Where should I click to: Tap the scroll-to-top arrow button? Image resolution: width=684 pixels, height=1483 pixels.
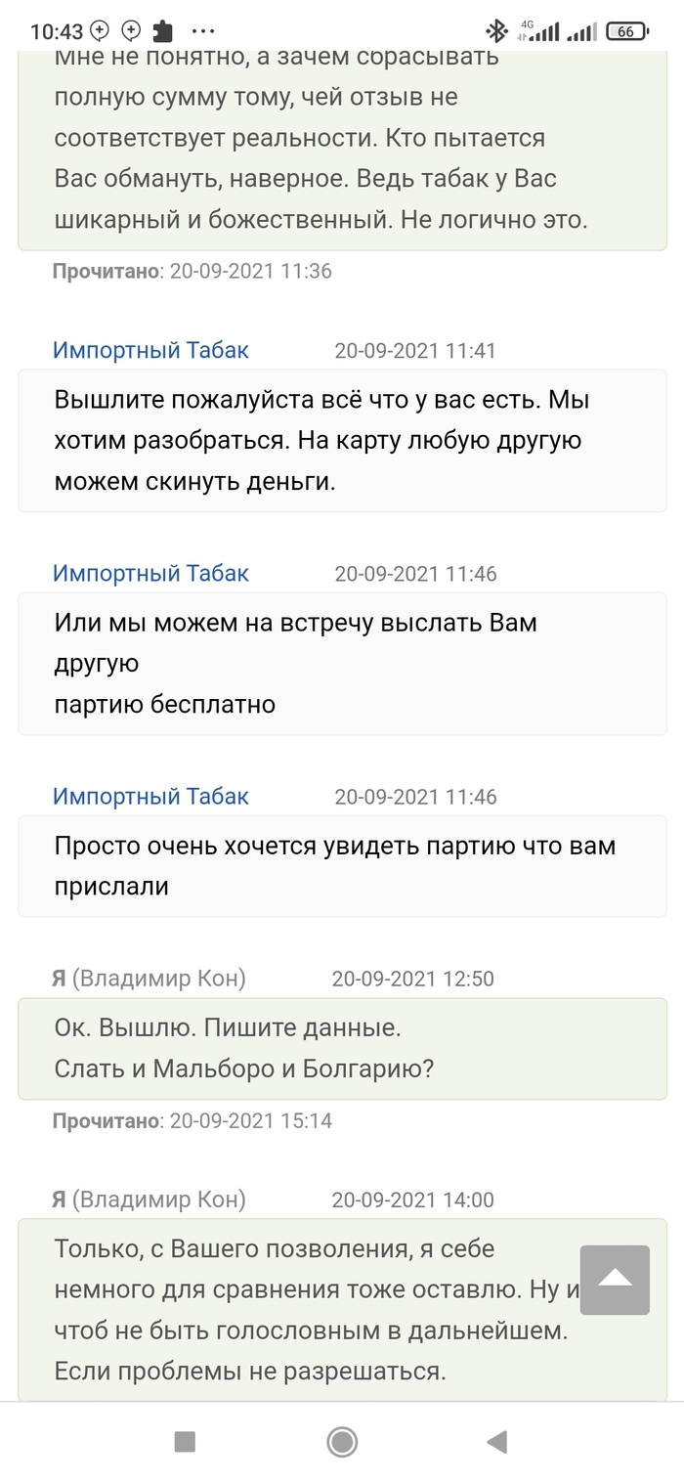615,1279
